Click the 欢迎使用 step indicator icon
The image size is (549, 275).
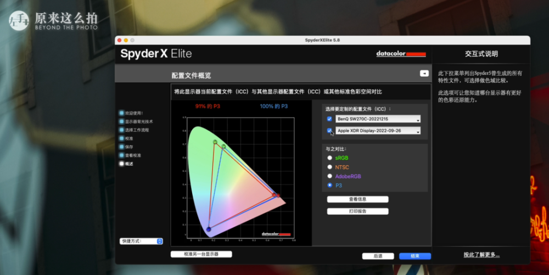click(x=121, y=113)
